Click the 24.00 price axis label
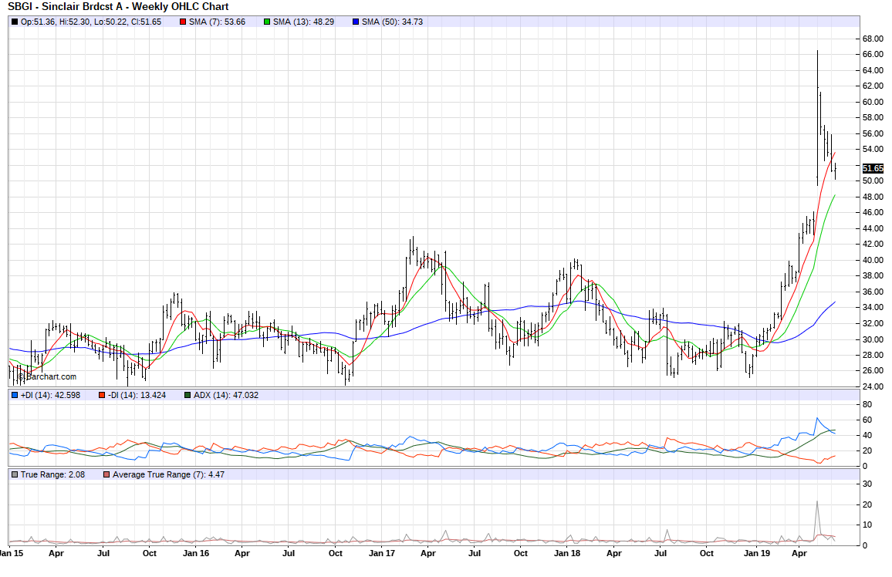The height and width of the screenshot is (577, 892). tap(873, 386)
